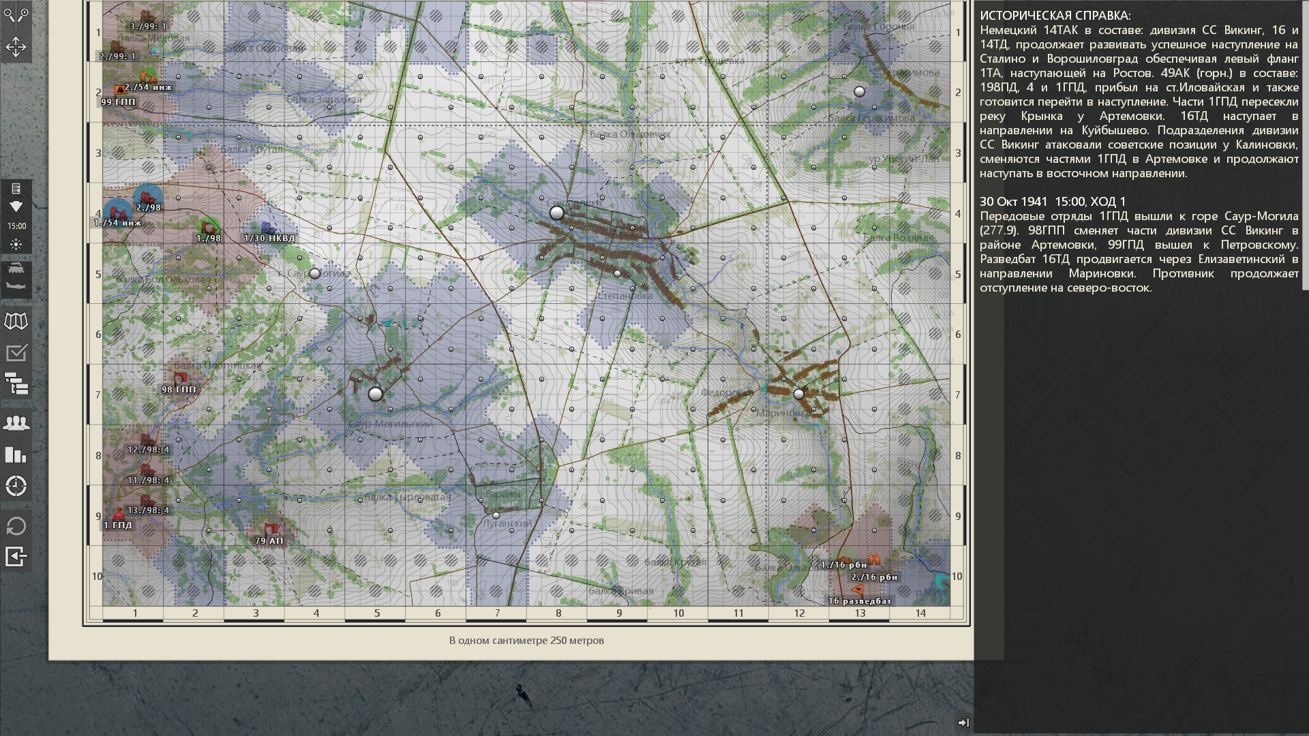Expand the unit hierarchy tree icon
1309x736 pixels.
click(x=16, y=384)
